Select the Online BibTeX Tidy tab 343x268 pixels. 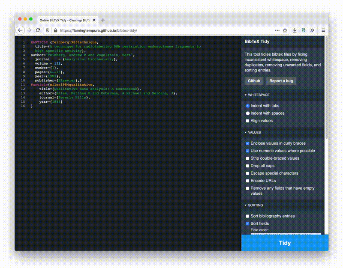(x=68, y=20)
